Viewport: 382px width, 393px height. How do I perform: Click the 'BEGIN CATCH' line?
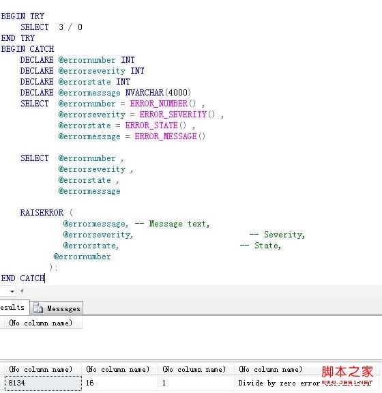point(27,49)
